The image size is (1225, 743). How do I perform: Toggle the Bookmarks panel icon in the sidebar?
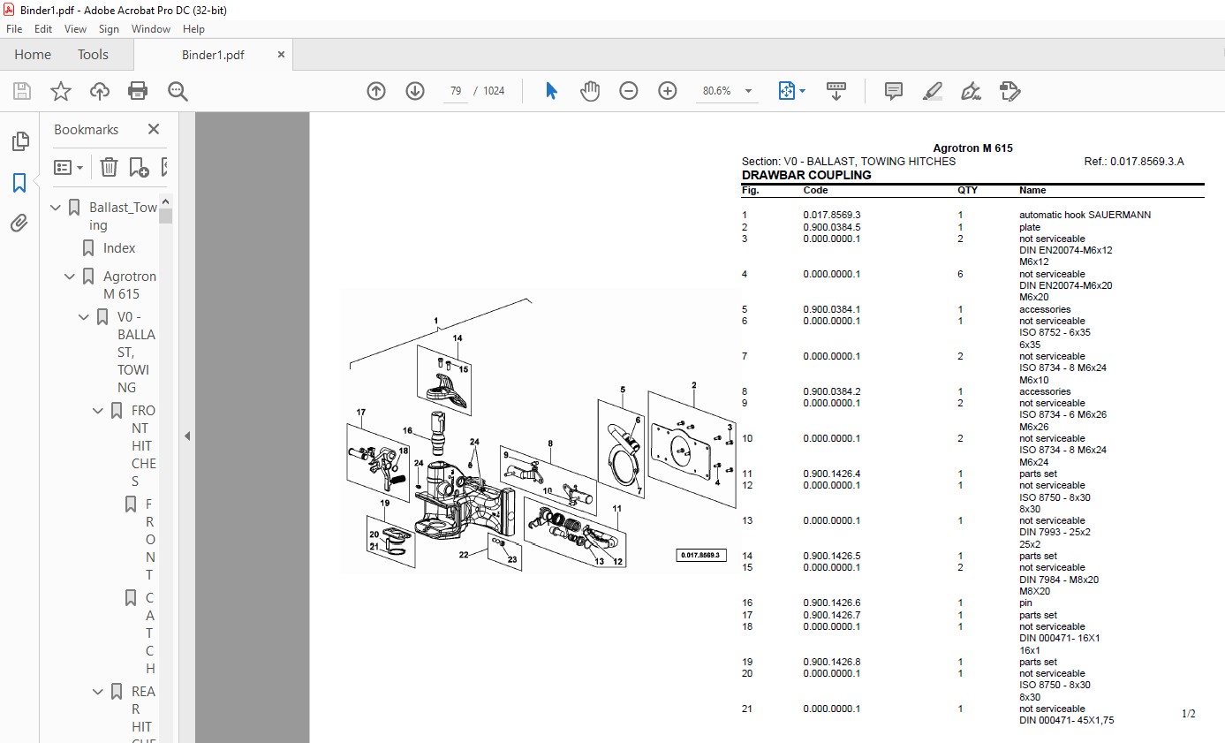click(x=19, y=183)
